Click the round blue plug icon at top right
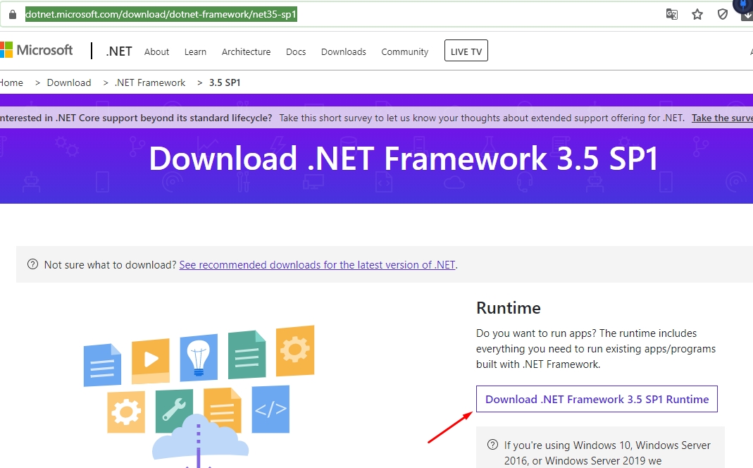753x468 pixels. 744,6
